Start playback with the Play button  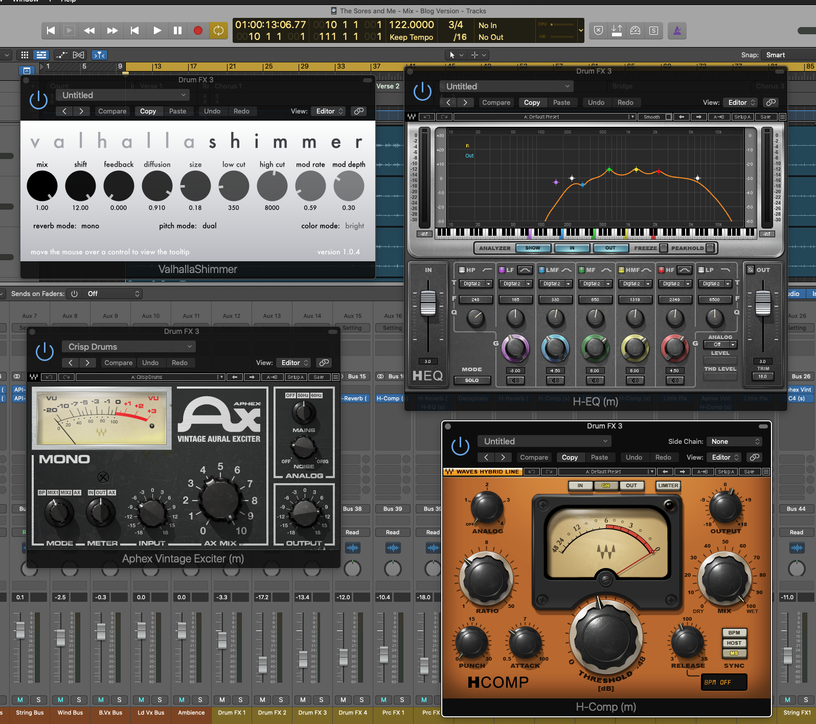(x=157, y=31)
